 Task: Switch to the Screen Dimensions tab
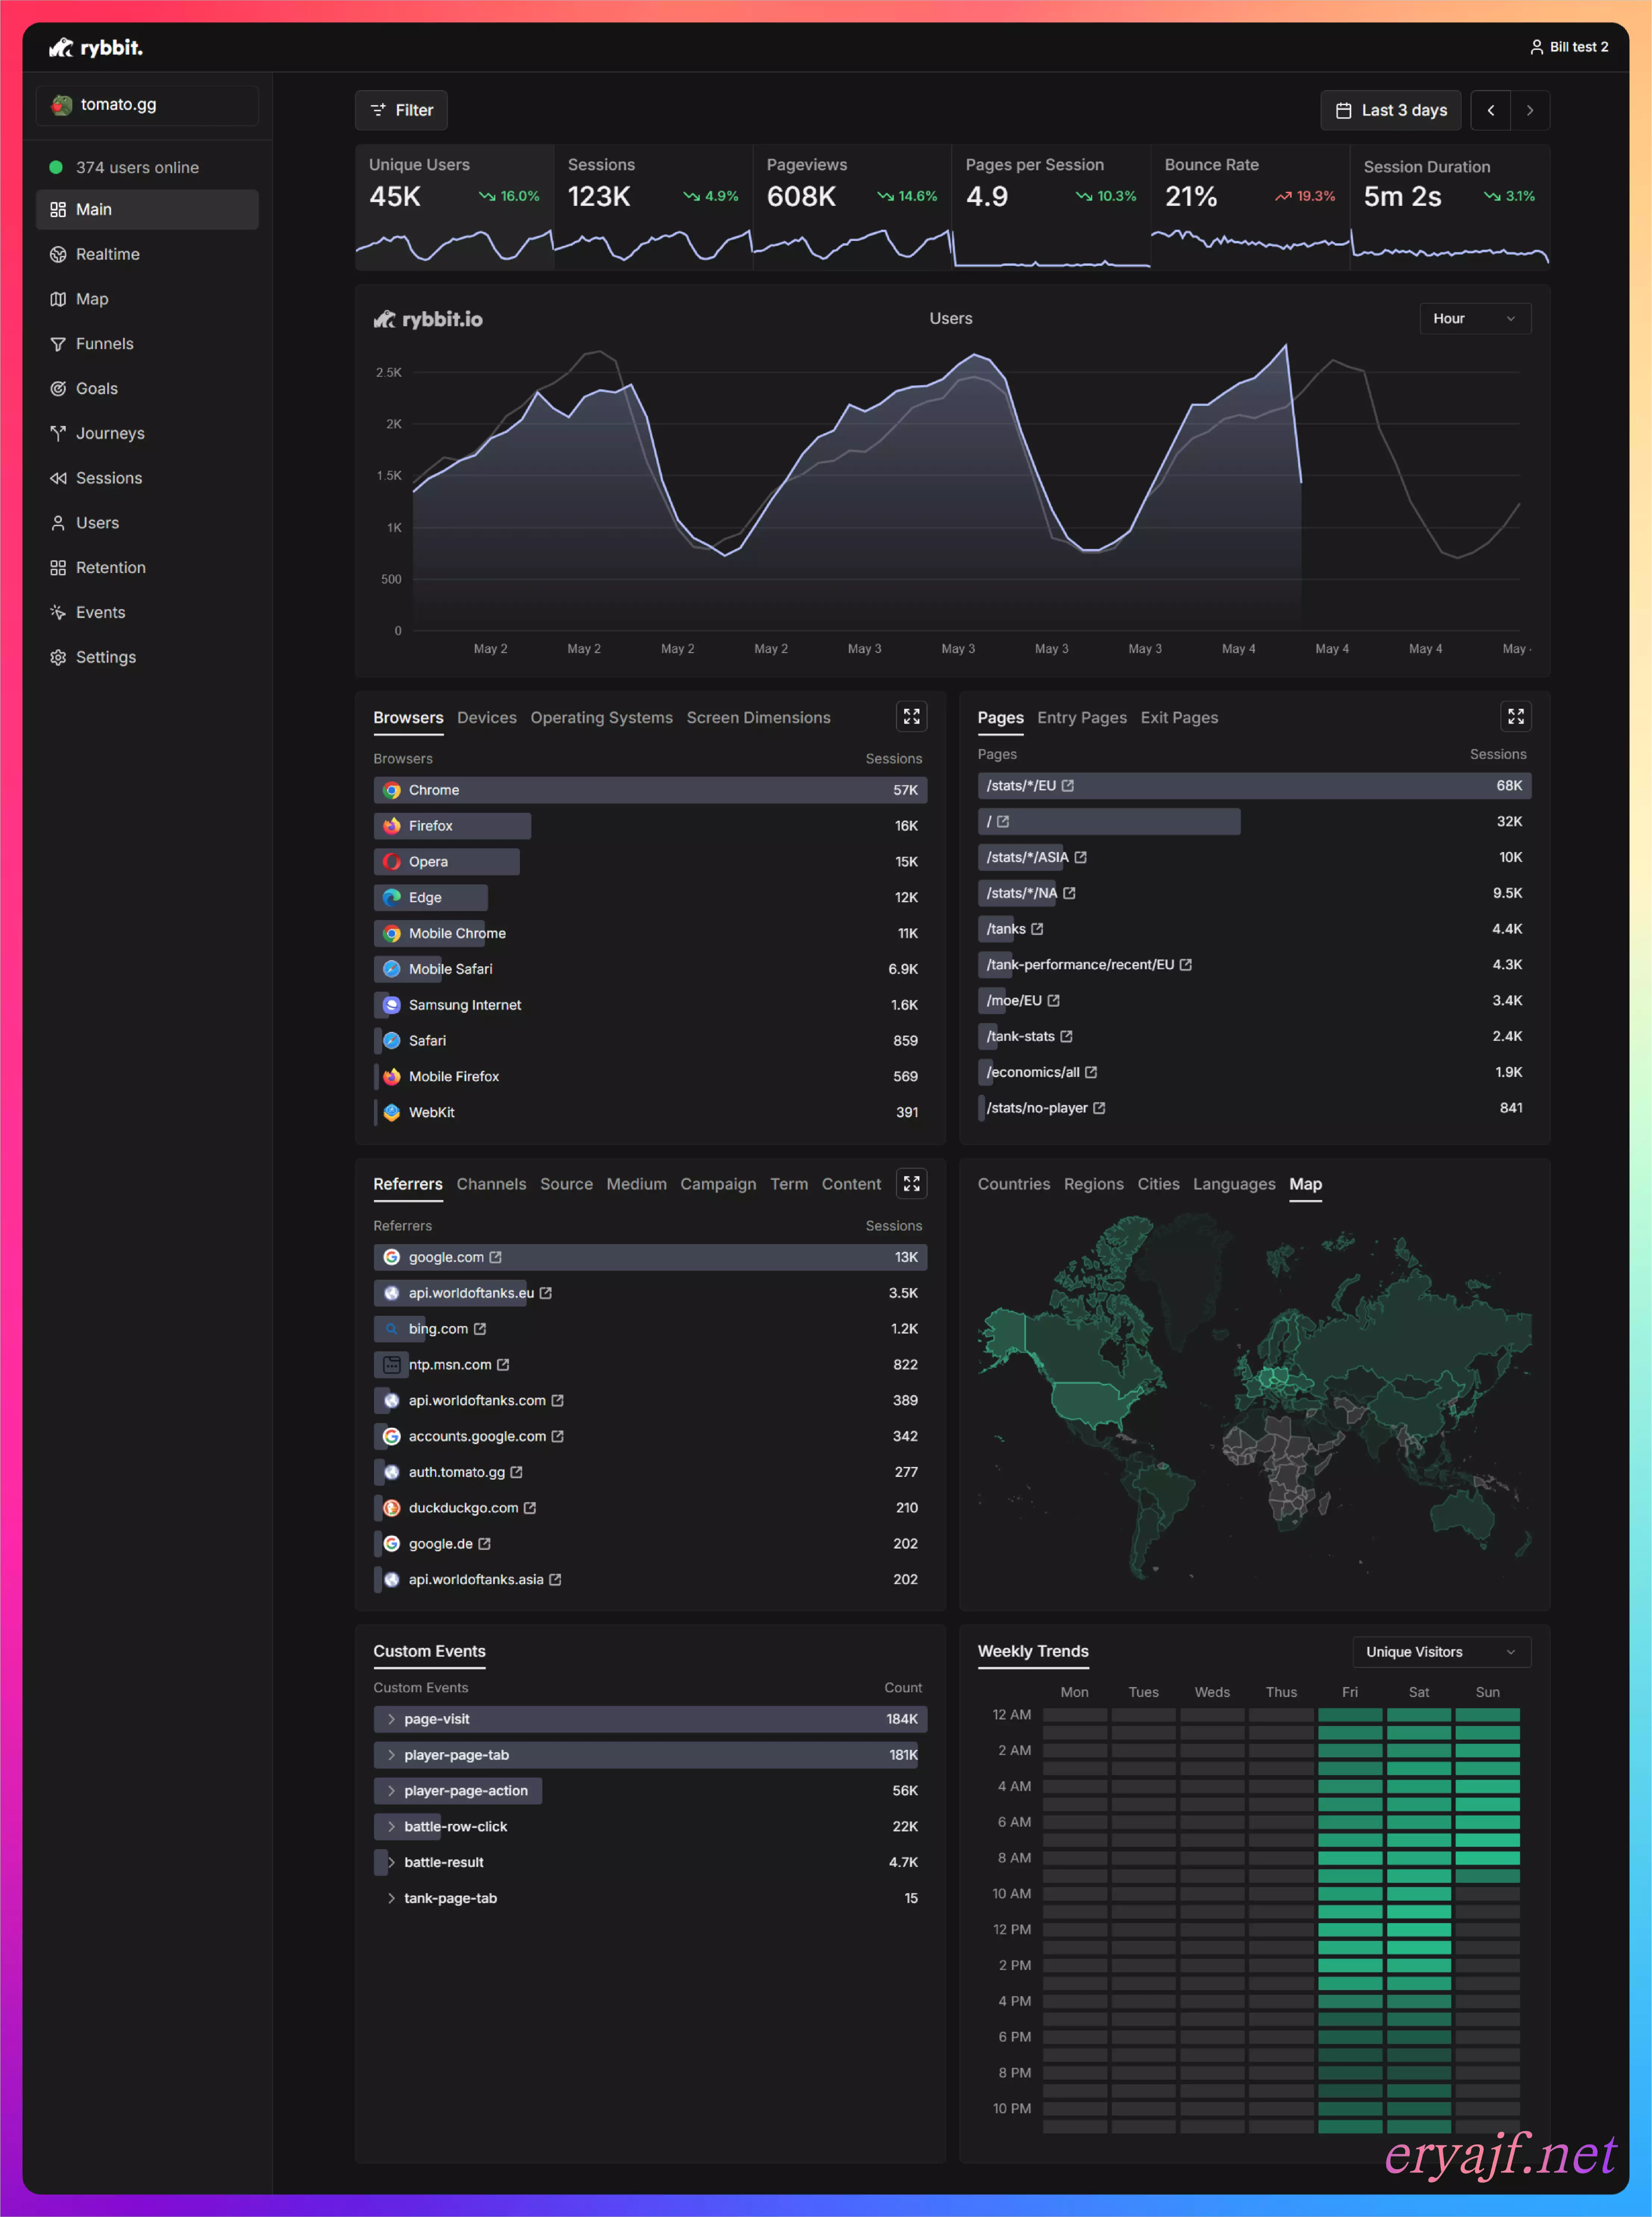(x=758, y=718)
